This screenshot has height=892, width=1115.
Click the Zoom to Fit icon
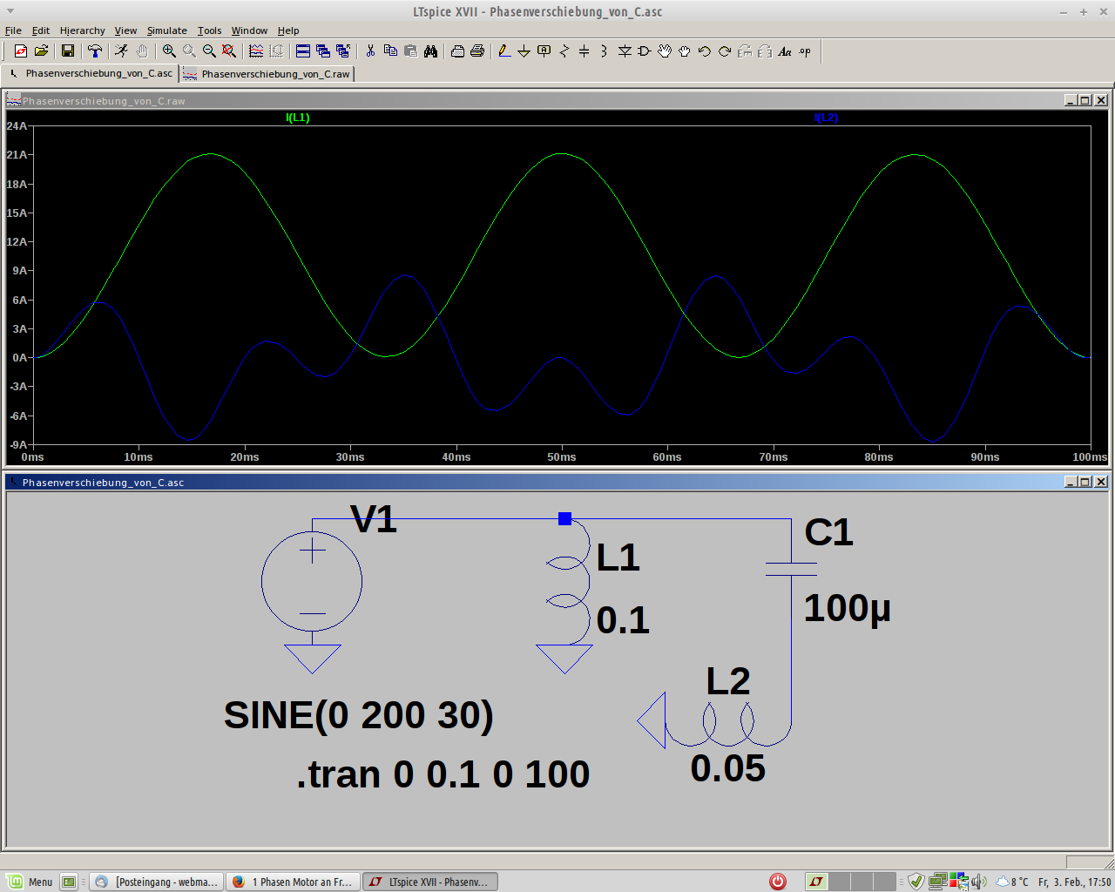[x=229, y=51]
